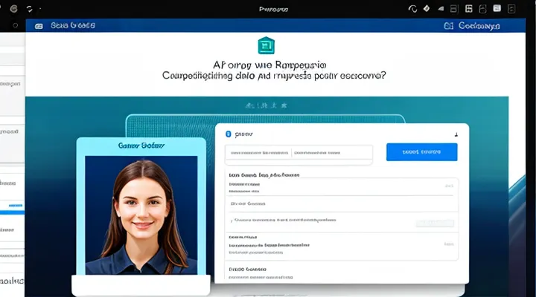This screenshot has width=536, height=297.
Task: Click the icon beside top-right header label
Action: click(448, 25)
